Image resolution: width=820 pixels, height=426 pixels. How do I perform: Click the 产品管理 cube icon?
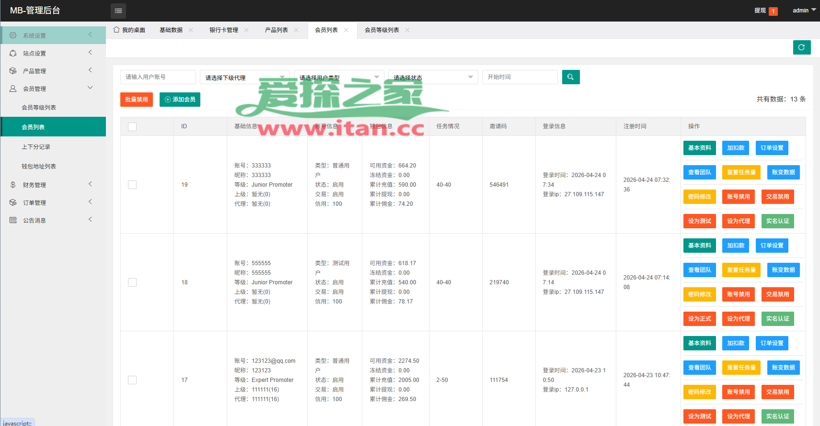(13, 71)
